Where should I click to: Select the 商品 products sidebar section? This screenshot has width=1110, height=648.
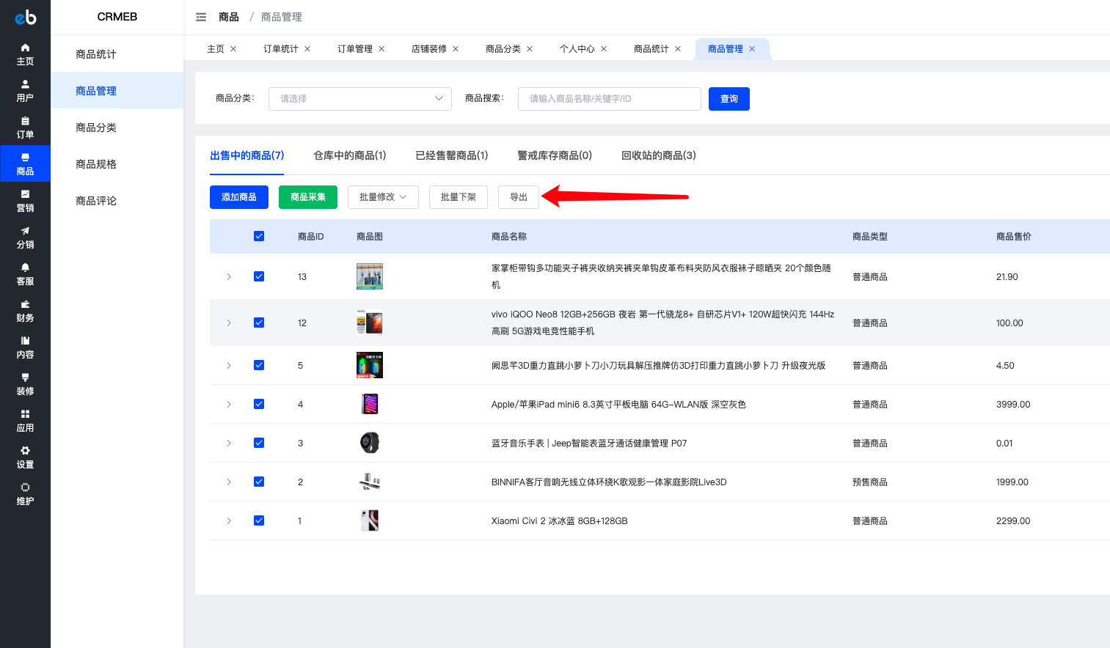point(25,163)
